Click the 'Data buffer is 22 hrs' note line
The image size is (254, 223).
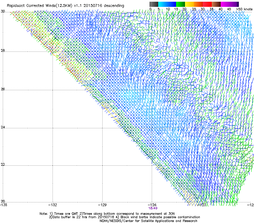[124, 217]
